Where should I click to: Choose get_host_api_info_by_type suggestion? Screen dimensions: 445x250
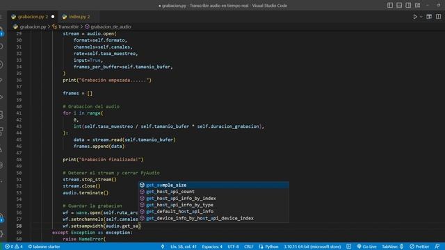click(213, 205)
